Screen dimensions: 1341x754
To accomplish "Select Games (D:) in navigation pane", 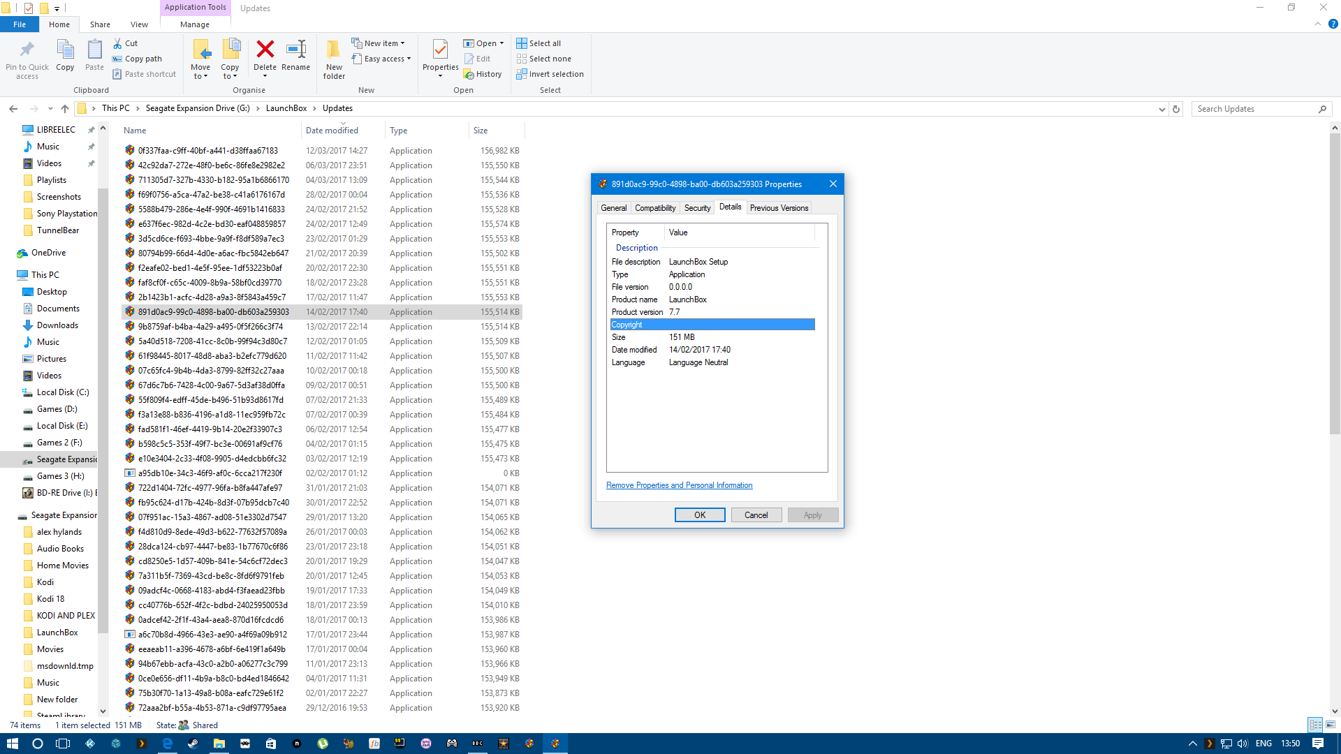I will (57, 409).
